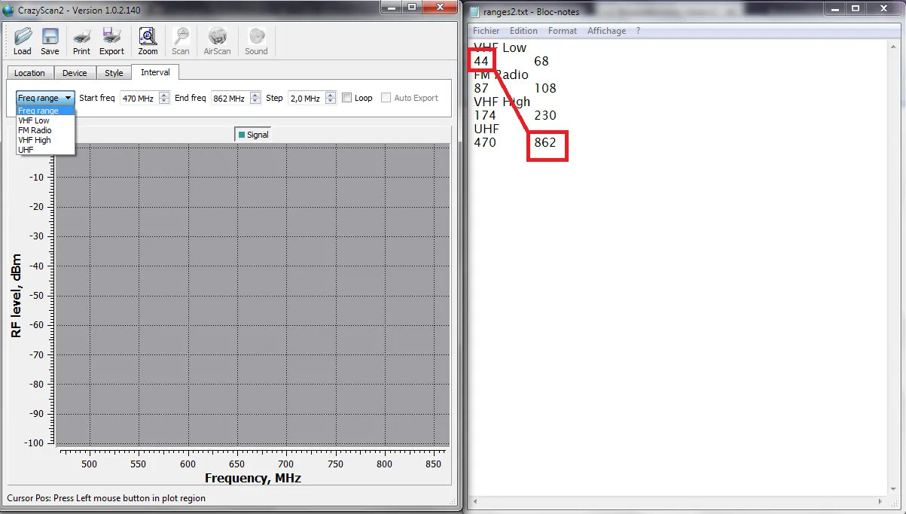Screen dimensions: 906x514
Task: Toggle the Auto Export checkbox
Action: point(386,98)
